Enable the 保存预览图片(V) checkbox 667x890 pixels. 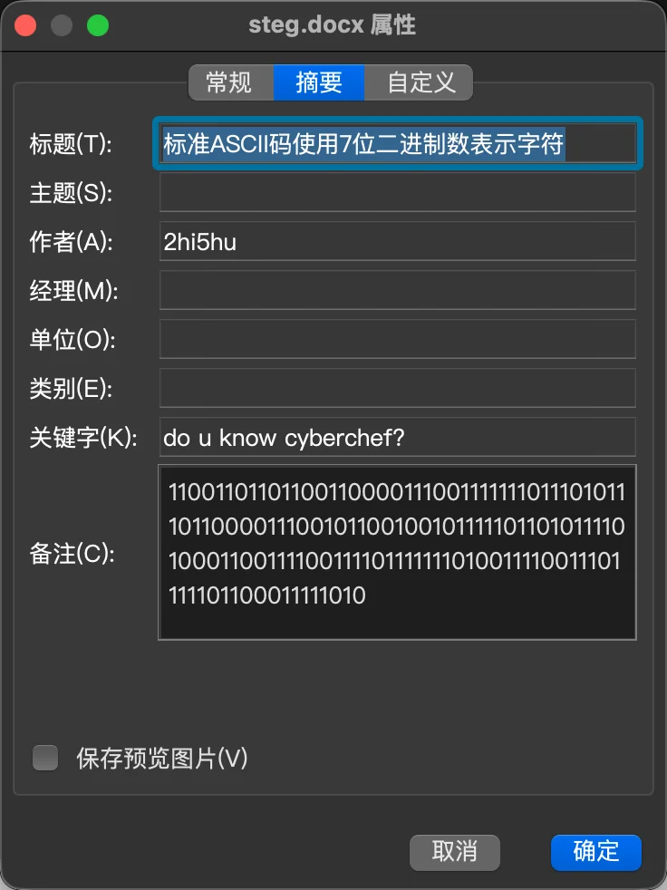pyautogui.click(x=45, y=758)
